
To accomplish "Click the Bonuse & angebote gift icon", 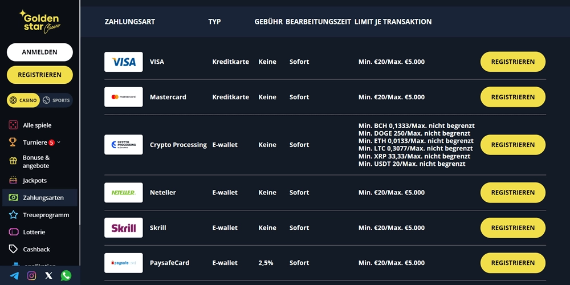I will (13, 161).
